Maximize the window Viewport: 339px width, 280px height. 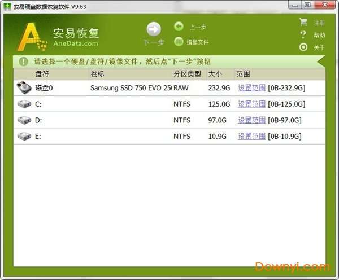coord(308,5)
